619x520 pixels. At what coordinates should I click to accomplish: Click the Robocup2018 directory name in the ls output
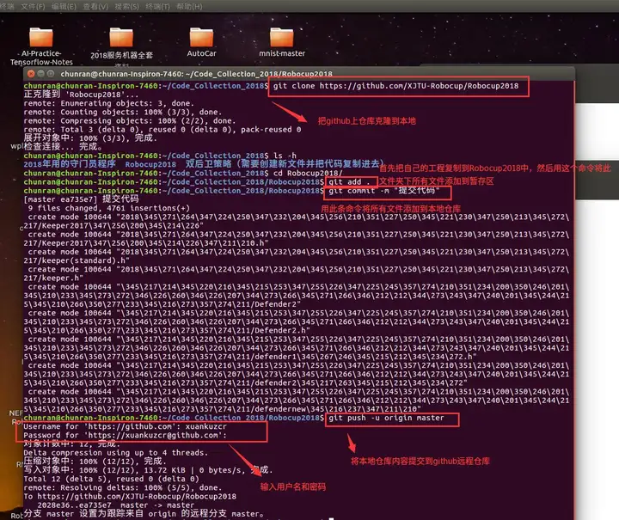[150, 164]
